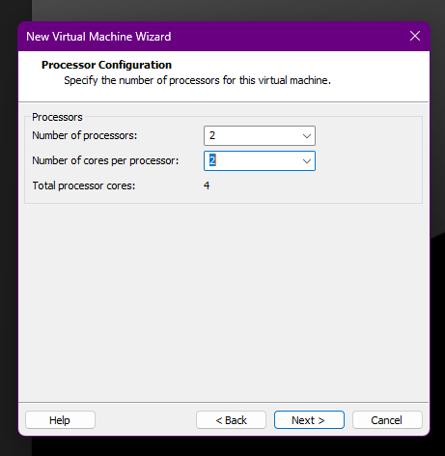Open the cores per processor dropdown arrow
The width and height of the screenshot is (445, 456).
[307, 161]
